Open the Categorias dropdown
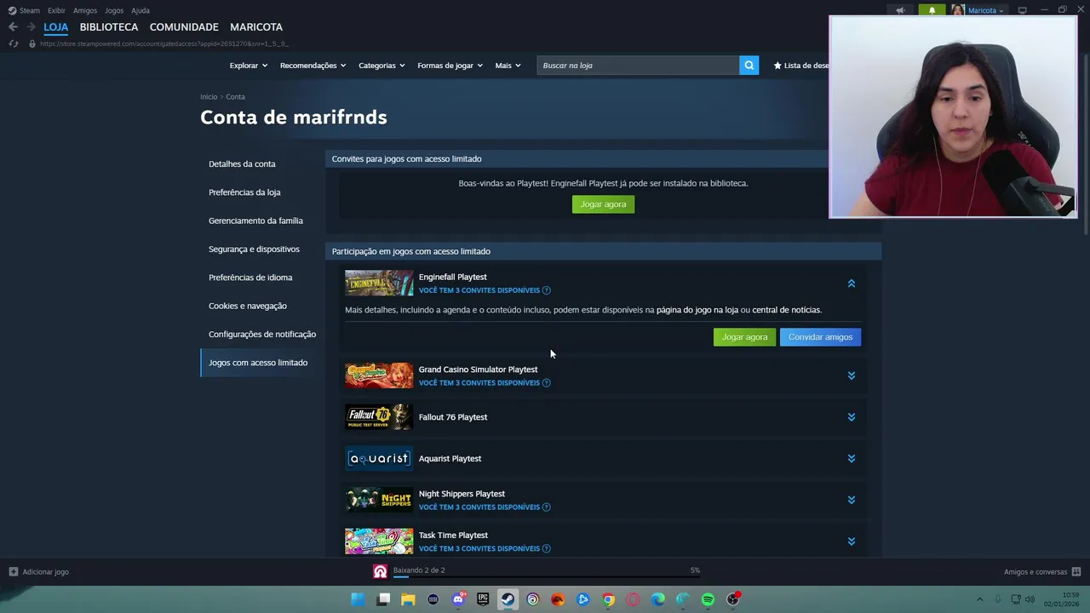1090x613 pixels. pos(381,66)
